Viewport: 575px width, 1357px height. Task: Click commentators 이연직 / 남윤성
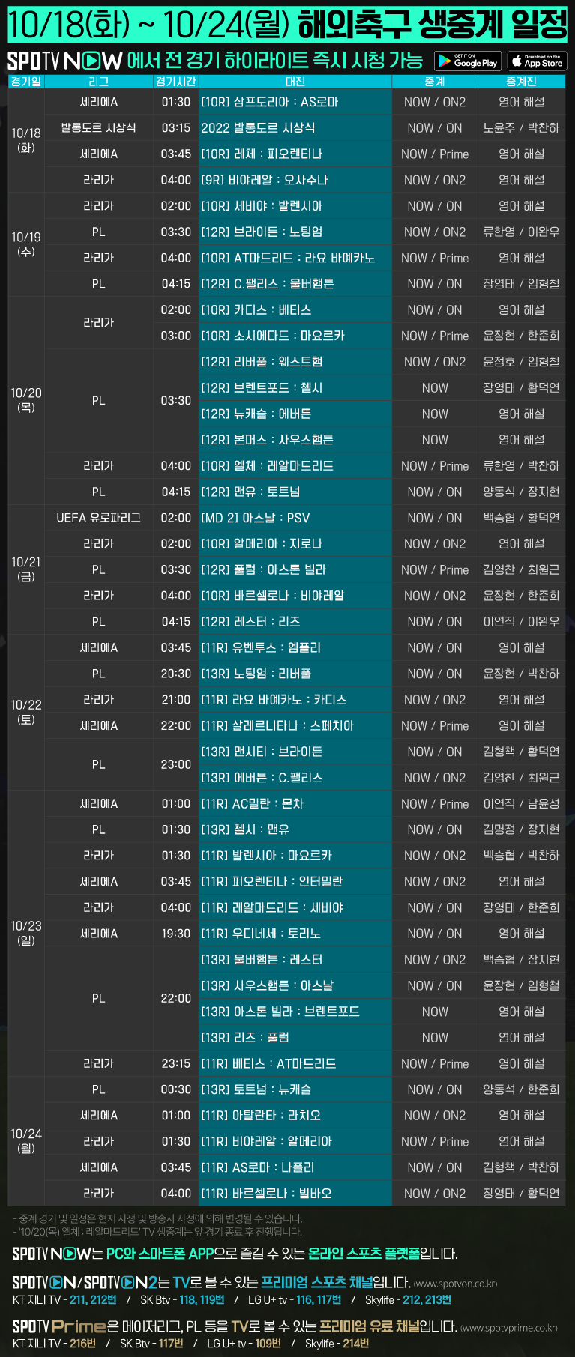[522, 803]
